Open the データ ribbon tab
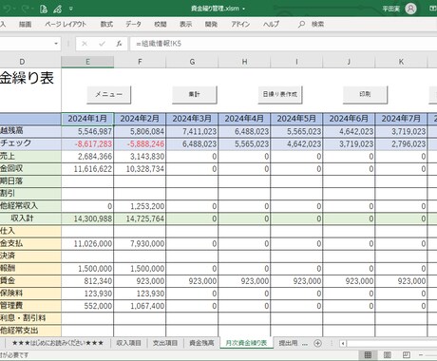Image resolution: width=437 pixels, height=361 pixels. point(133,24)
